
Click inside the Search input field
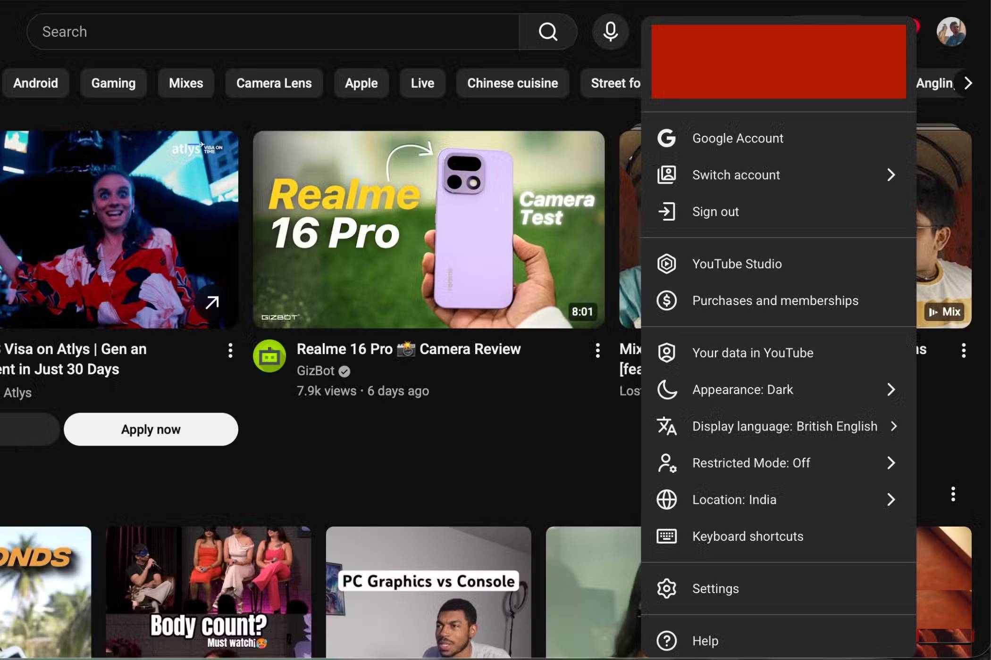click(x=236, y=32)
